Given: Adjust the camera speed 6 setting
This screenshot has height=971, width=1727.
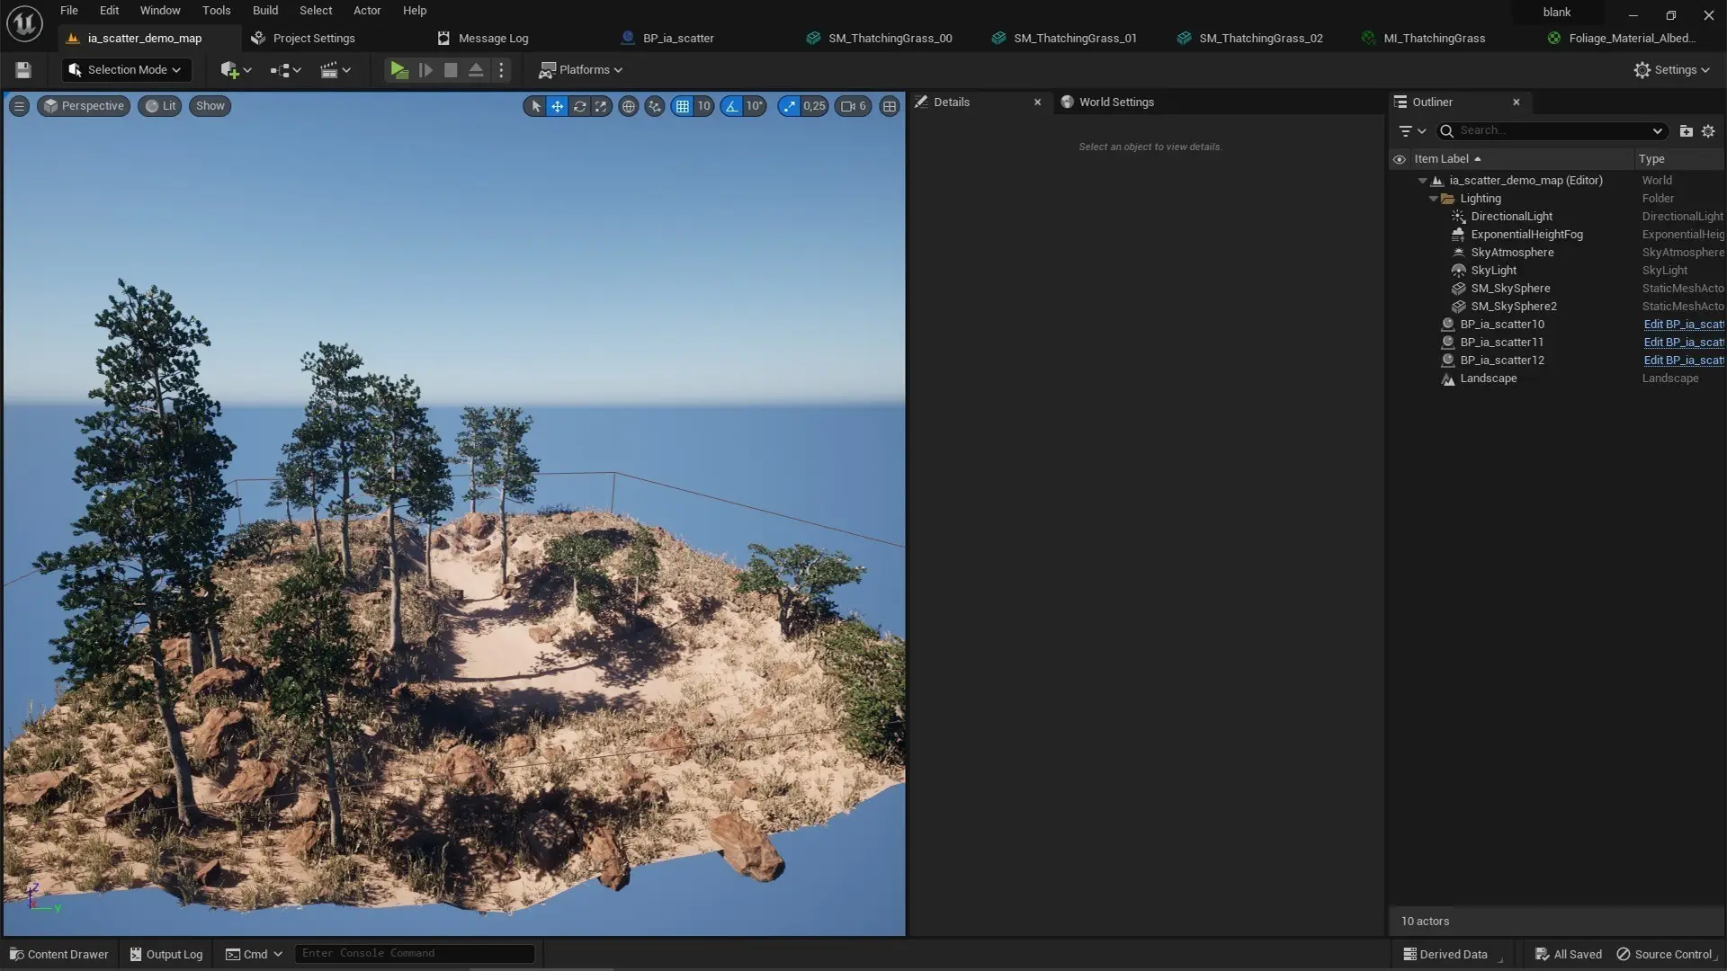Looking at the screenshot, I should click(x=854, y=106).
